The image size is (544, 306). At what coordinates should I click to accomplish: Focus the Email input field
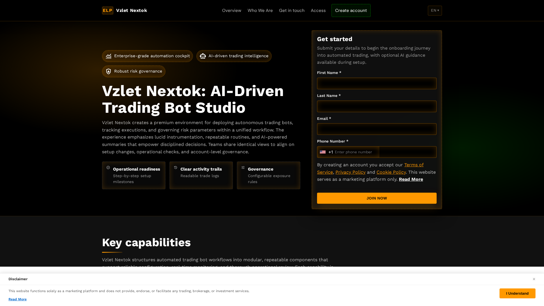pyautogui.click(x=377, y=129)
